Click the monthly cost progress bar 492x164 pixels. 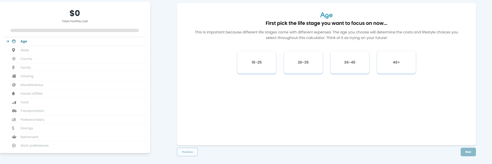(75, 30)
